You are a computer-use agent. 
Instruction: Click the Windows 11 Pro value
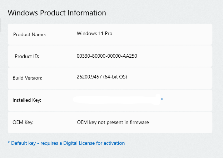click(94, 34)
